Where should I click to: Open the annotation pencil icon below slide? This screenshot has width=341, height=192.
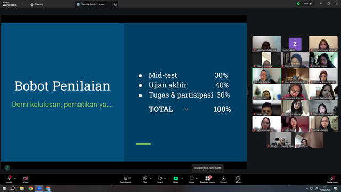[7, 167]
